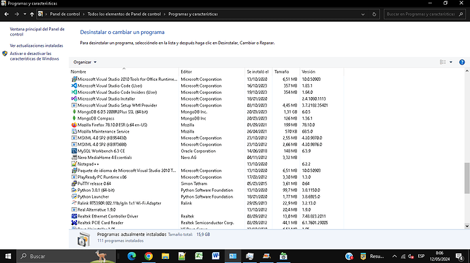
Task: Click the scrollbar up arrow
Action: pos(467,71)
